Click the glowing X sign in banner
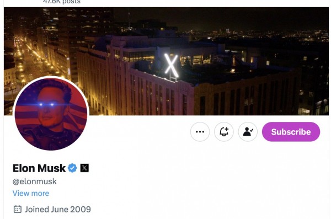 171,66
